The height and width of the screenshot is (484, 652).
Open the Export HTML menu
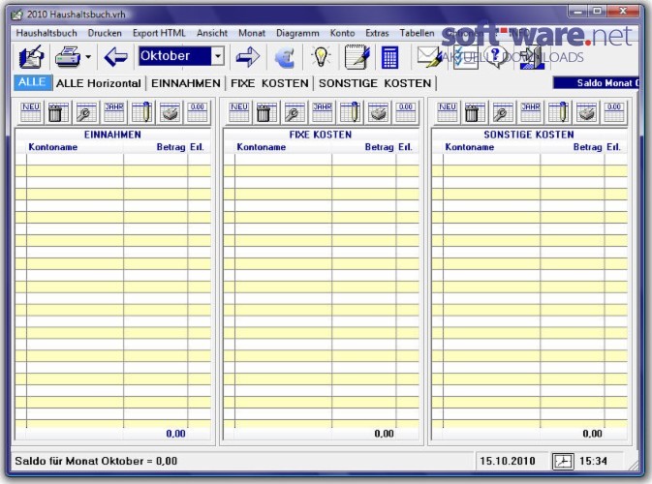159,33
